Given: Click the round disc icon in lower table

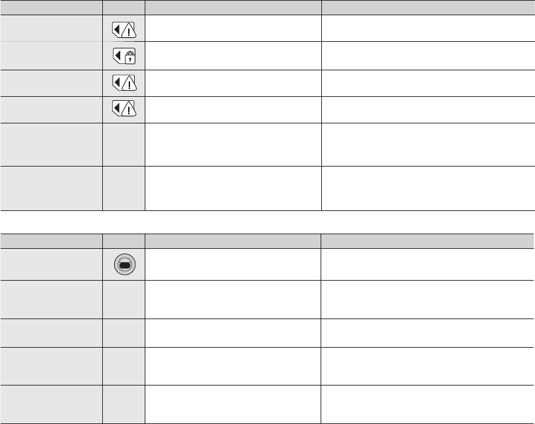Looking at the screenshot, I should click(123, 265).
